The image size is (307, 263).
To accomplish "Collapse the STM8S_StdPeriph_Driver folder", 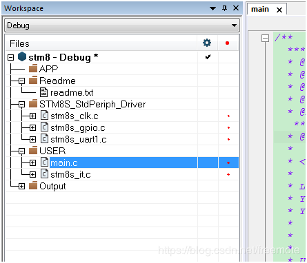I will click(21, 105).
